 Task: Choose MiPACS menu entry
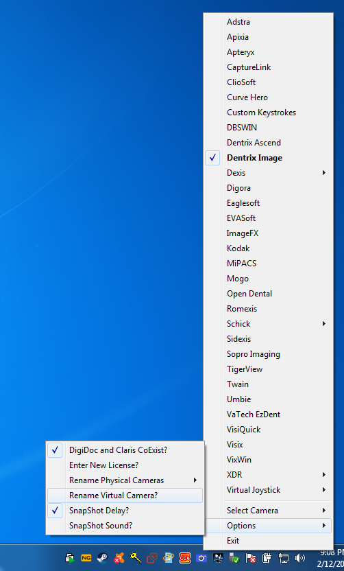tap(269, 264)
